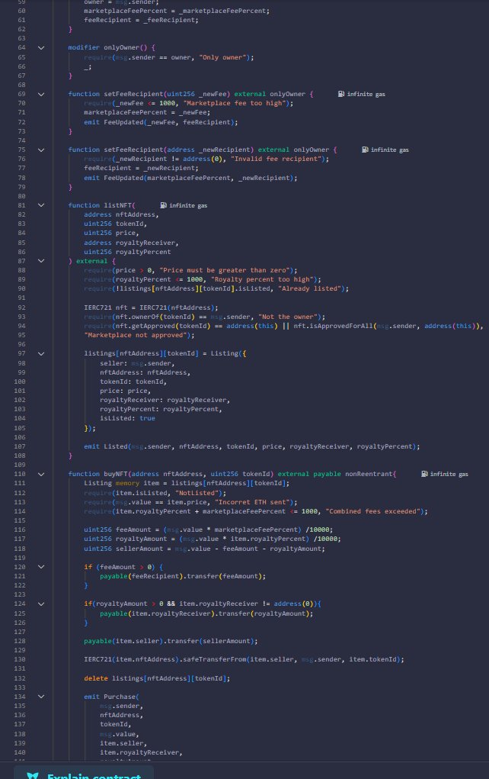Click the "Marketplace not approved" string
489x779 pixels.
coord(136,335)
